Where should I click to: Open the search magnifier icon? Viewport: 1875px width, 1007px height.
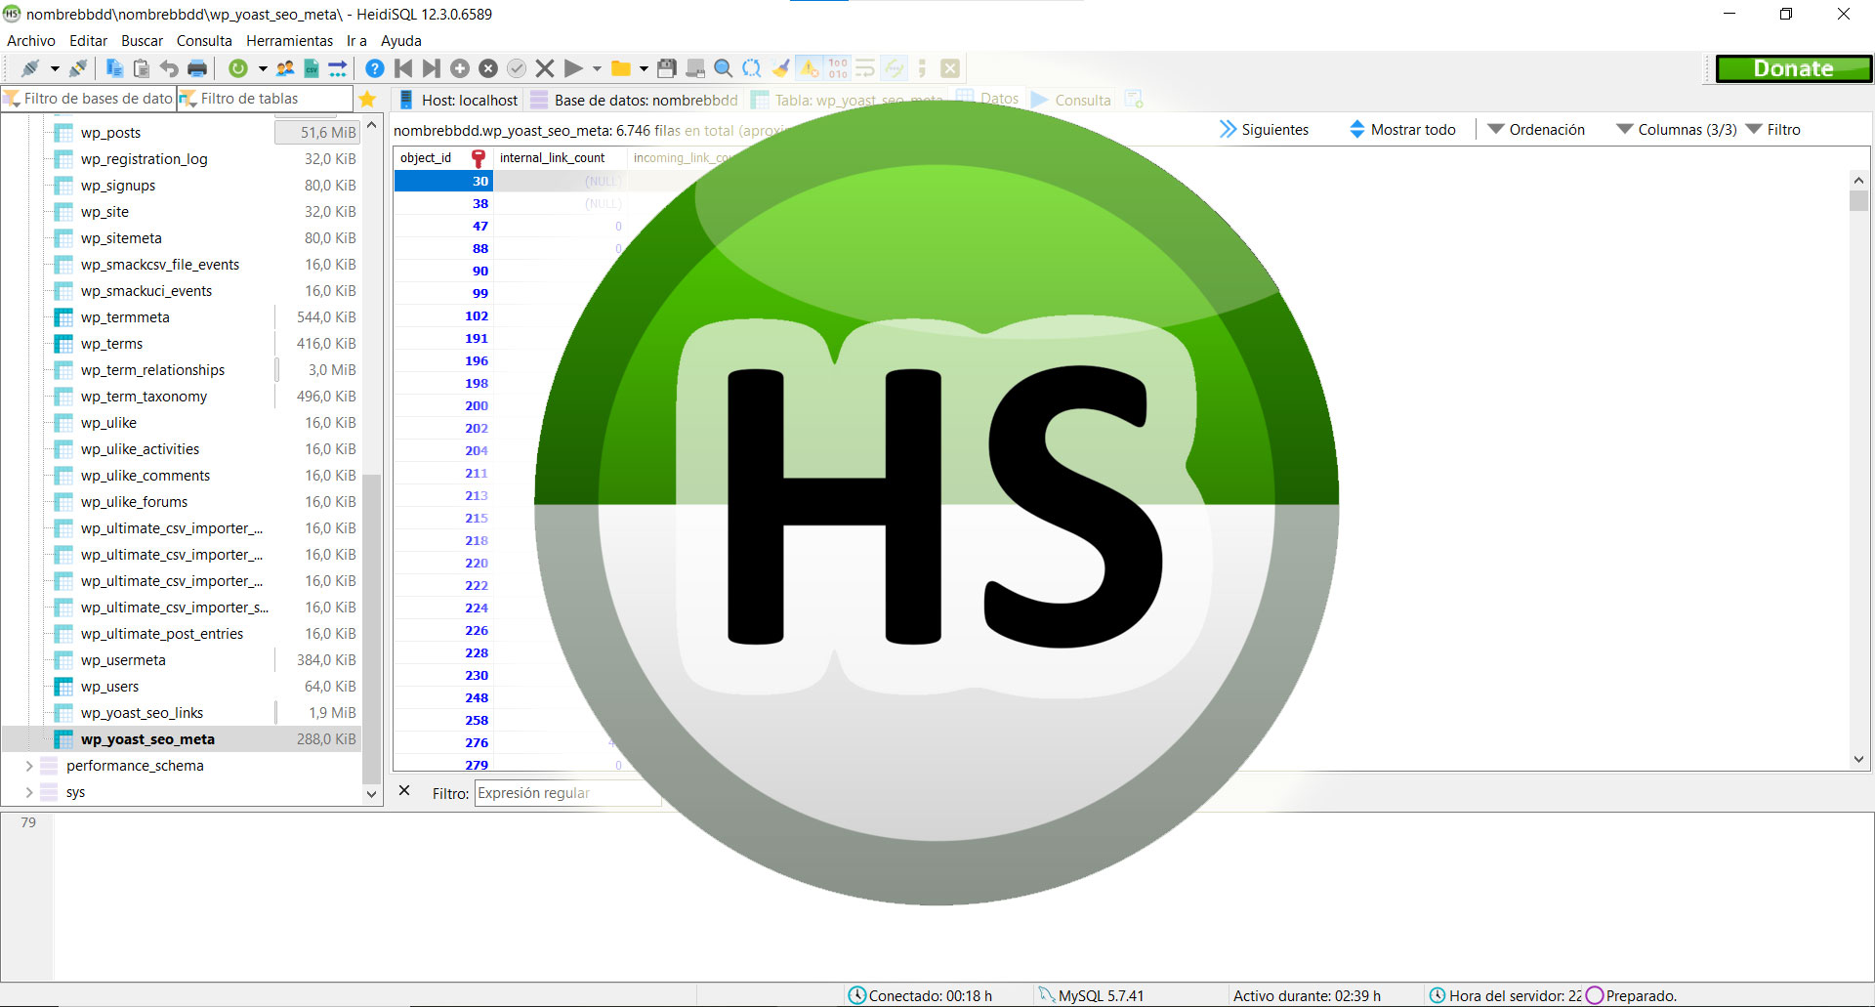[723, 68]
